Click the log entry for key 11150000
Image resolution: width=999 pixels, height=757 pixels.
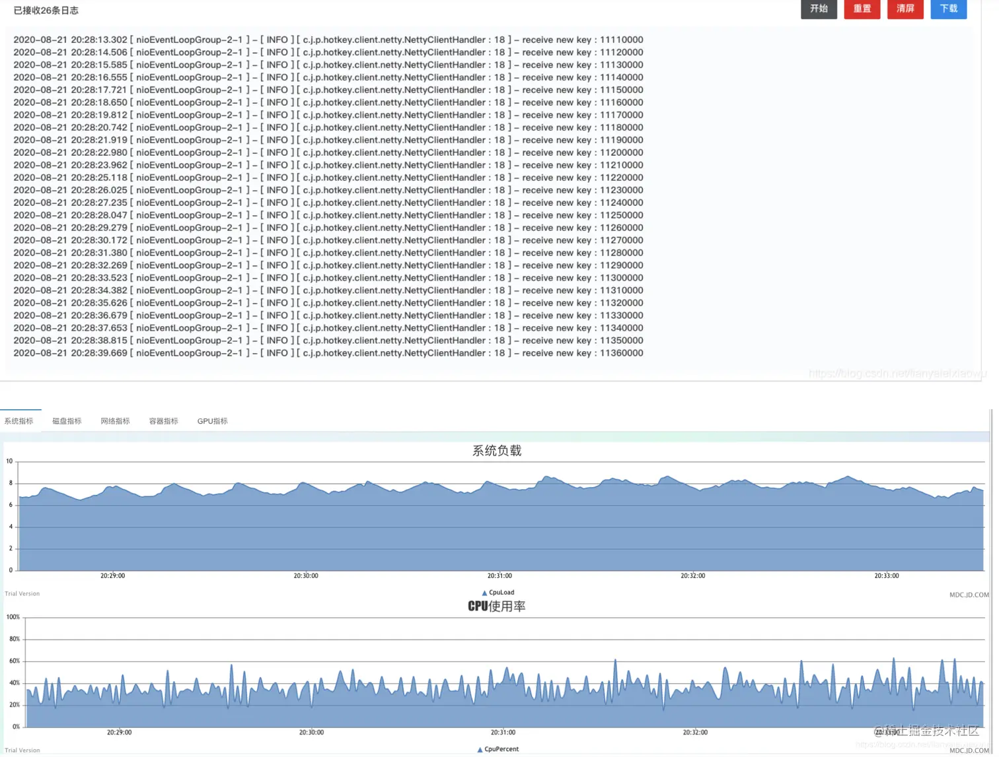tap(328, 90)
